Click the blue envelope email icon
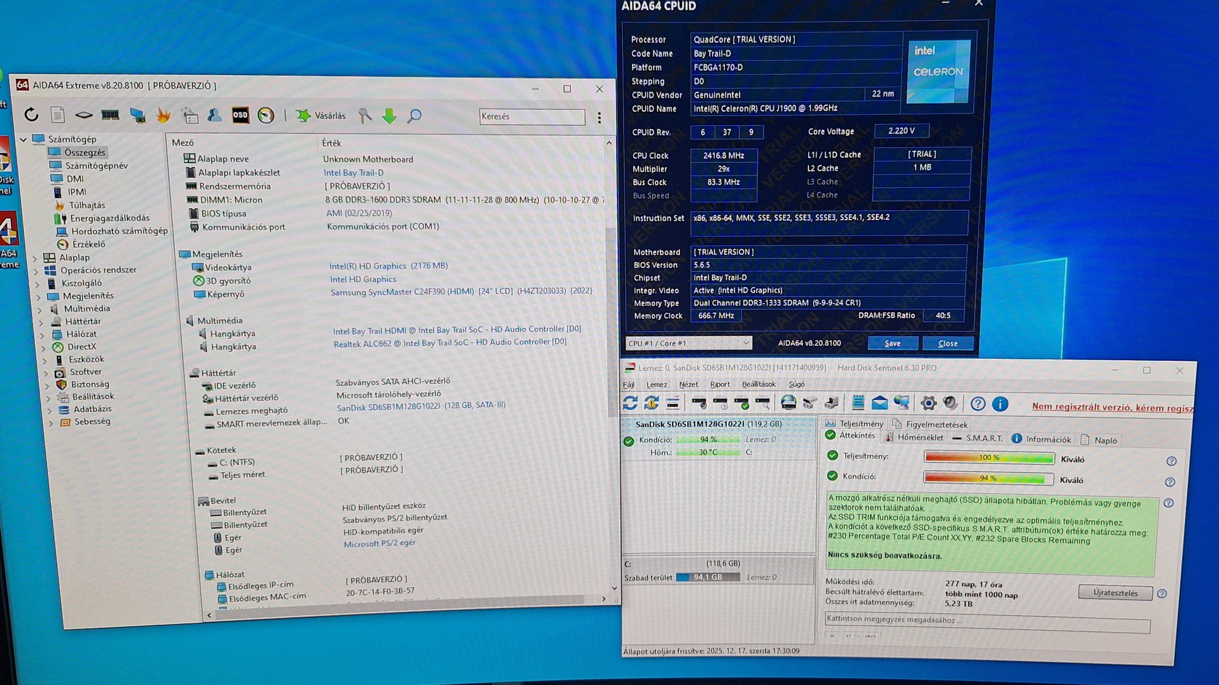Screen dimensions: 1219x685 (880, 403)
